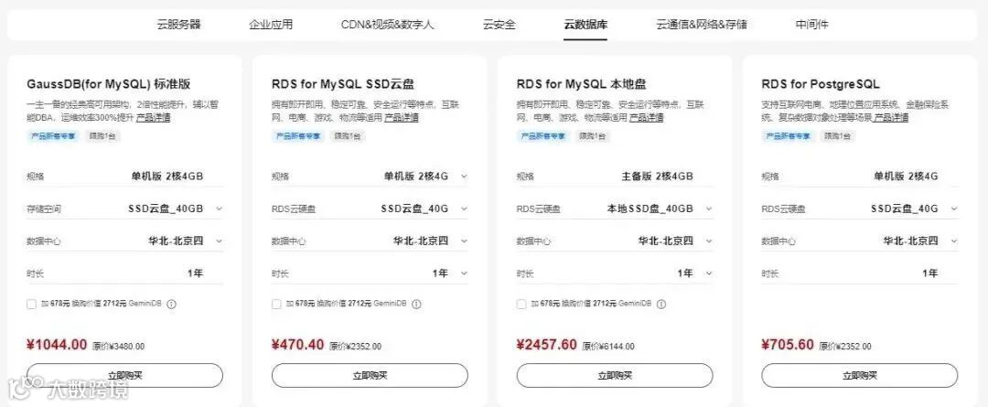Expand 数据中心 dropdown in RDS MySQL 本地盘 card
988x407 pixels.
click(709, 241)
